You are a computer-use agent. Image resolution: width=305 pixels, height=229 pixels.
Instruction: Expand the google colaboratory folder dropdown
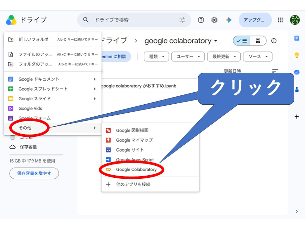pos(215,41)
